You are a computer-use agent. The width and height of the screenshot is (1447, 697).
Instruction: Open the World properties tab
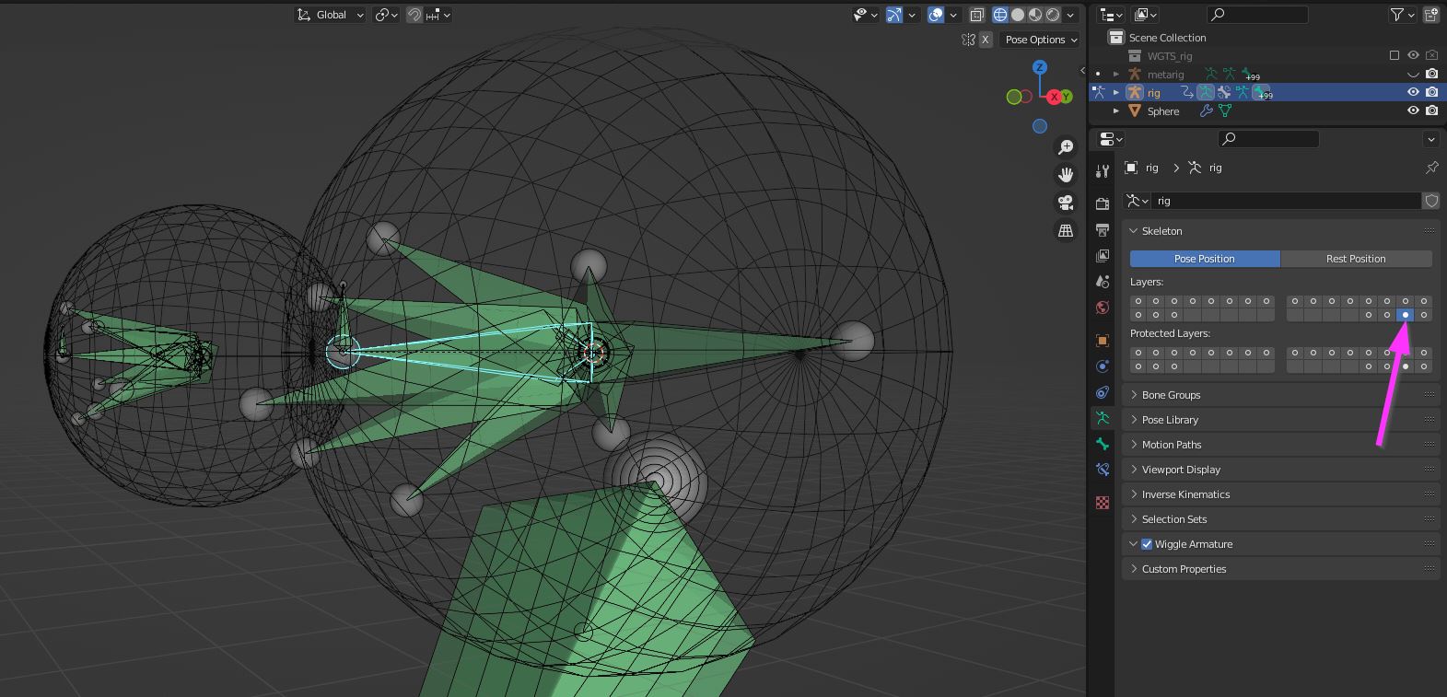coord(1103,307)
